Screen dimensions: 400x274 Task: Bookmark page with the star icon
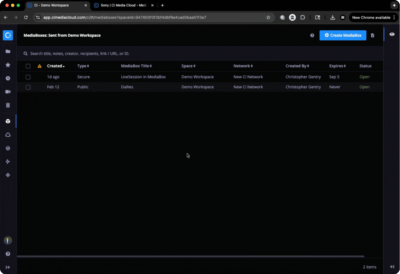pyautogui.click(x=268, y=17)
